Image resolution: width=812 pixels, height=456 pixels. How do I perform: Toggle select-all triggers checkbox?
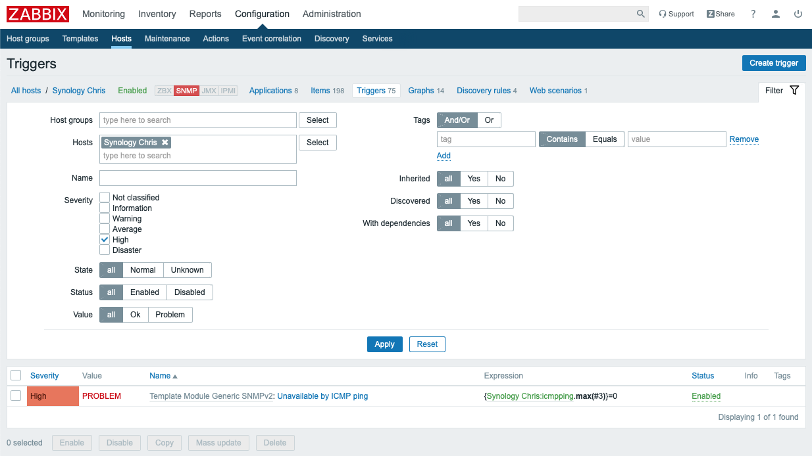16,375
